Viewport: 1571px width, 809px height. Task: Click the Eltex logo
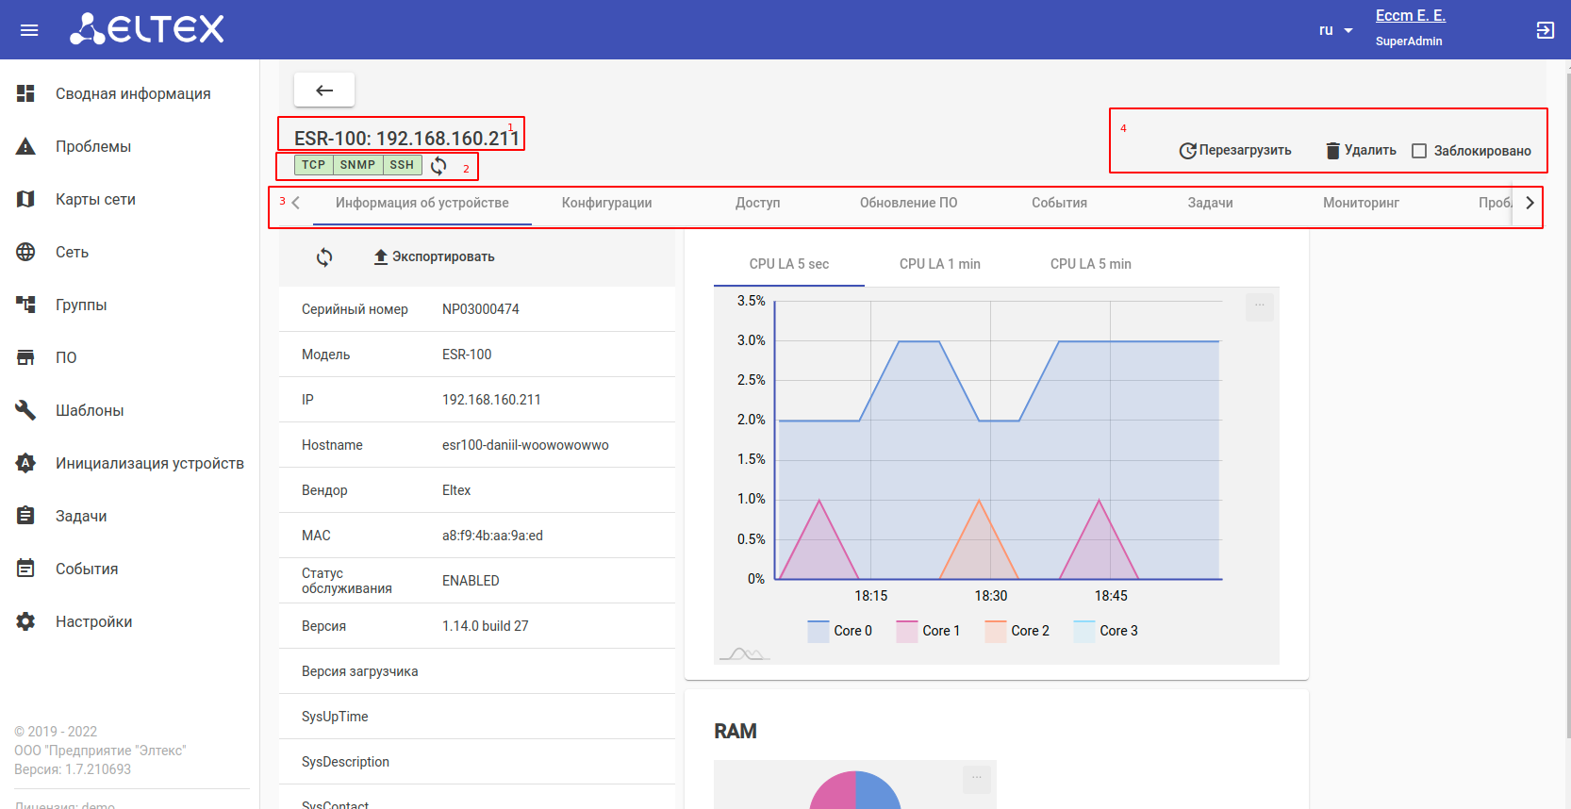click(147, 29)
